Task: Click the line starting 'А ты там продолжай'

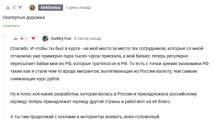Action: [85, 117]
